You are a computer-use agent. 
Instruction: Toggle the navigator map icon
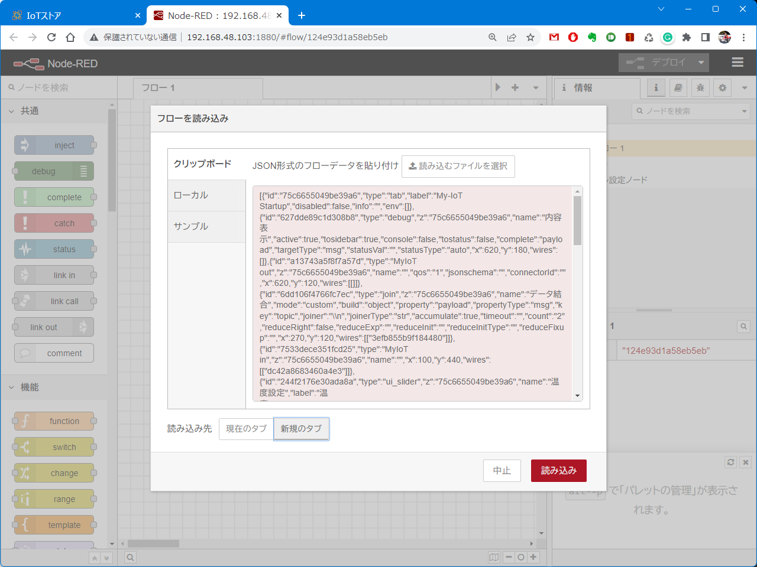point(494,557)
